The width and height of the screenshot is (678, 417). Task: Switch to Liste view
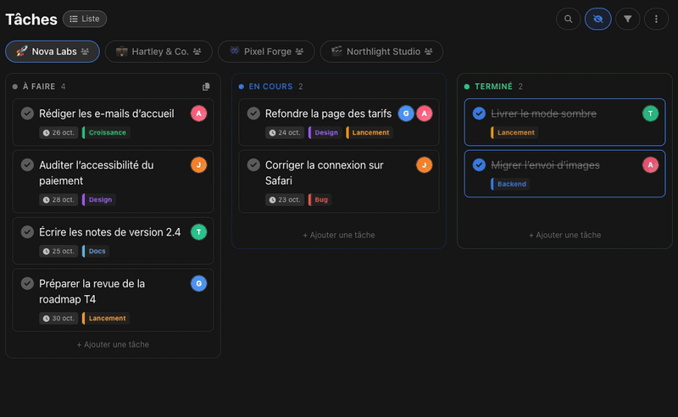[x=85, y=19]
